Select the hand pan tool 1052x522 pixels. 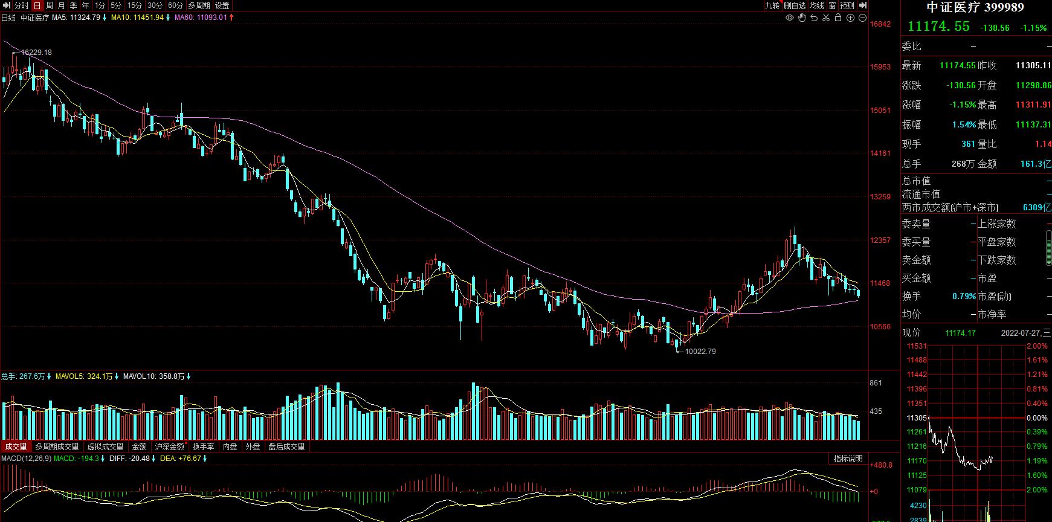(802, 18)
